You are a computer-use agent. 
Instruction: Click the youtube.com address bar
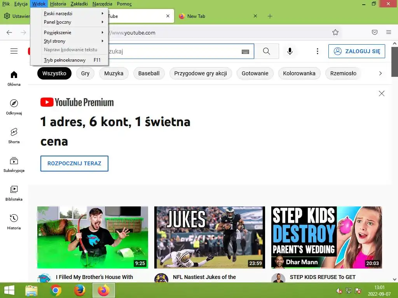218,33
